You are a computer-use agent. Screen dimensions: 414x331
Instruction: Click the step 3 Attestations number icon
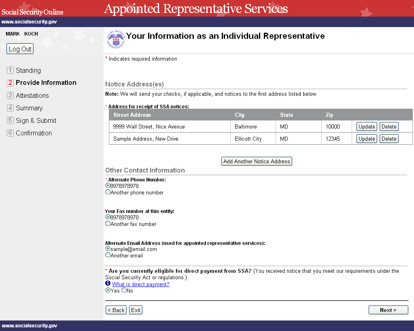(x=10, y=95)
